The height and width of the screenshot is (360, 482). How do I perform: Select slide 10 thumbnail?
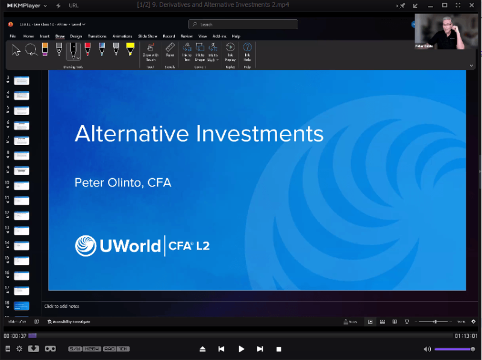tap(21, 186)
